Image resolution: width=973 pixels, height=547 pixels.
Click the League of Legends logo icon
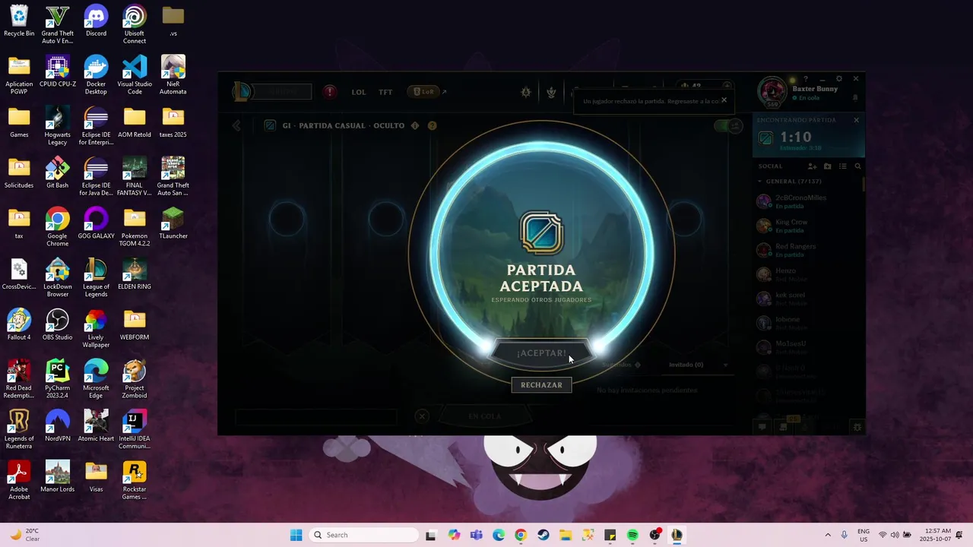click(242, 92)
